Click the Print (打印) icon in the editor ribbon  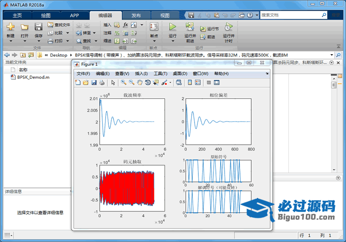(50, 41)
